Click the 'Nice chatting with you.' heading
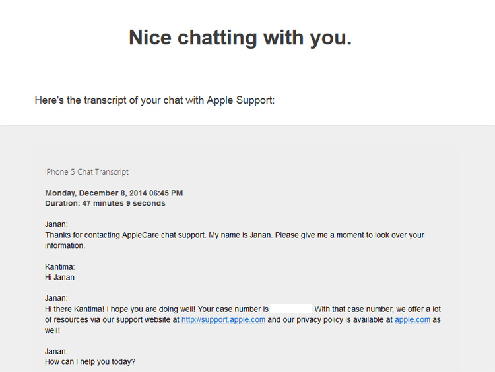Screen dimensions: 495x372 (x=240, y=37)
